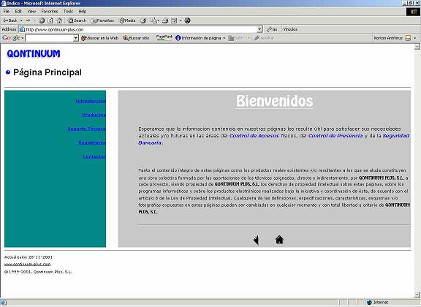Open the Favorites menu
This screenshot has height=307, width=421.
point(50,11)
